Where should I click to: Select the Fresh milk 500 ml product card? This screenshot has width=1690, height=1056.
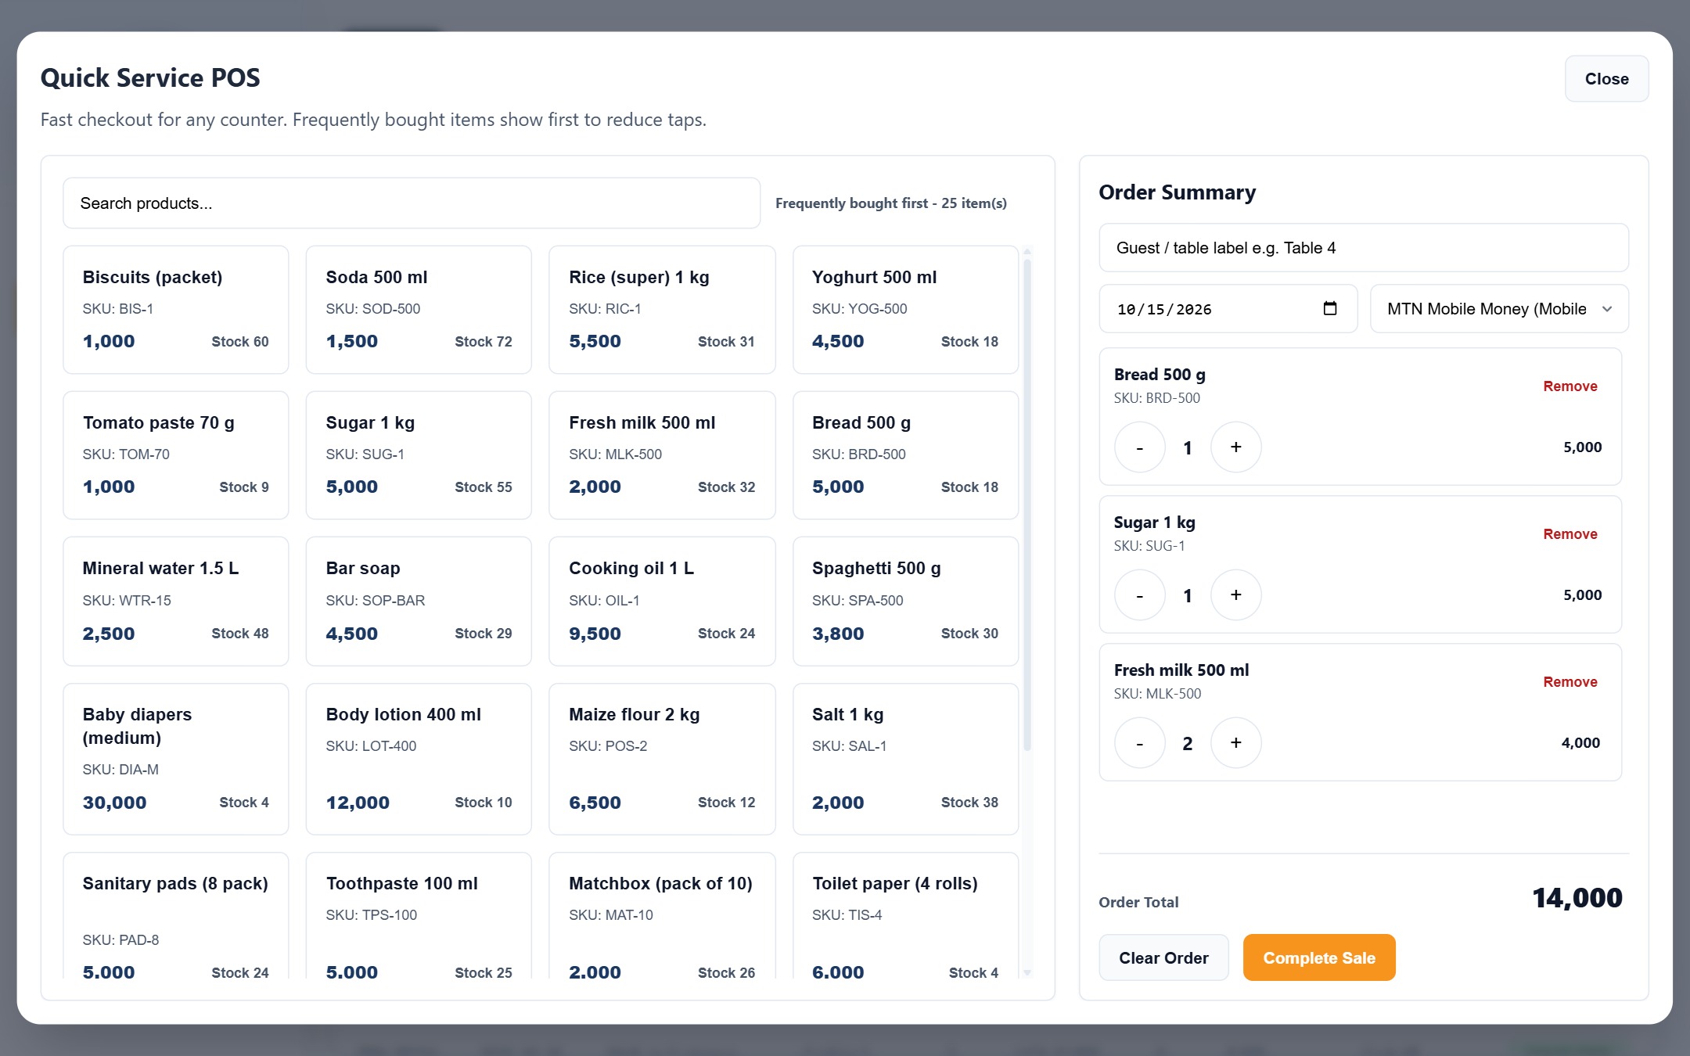(x=662, y=455)
